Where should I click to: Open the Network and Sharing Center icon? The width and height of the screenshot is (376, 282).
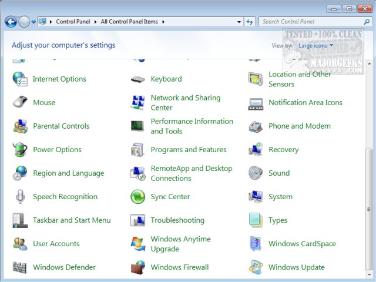[x=138, y=102]
